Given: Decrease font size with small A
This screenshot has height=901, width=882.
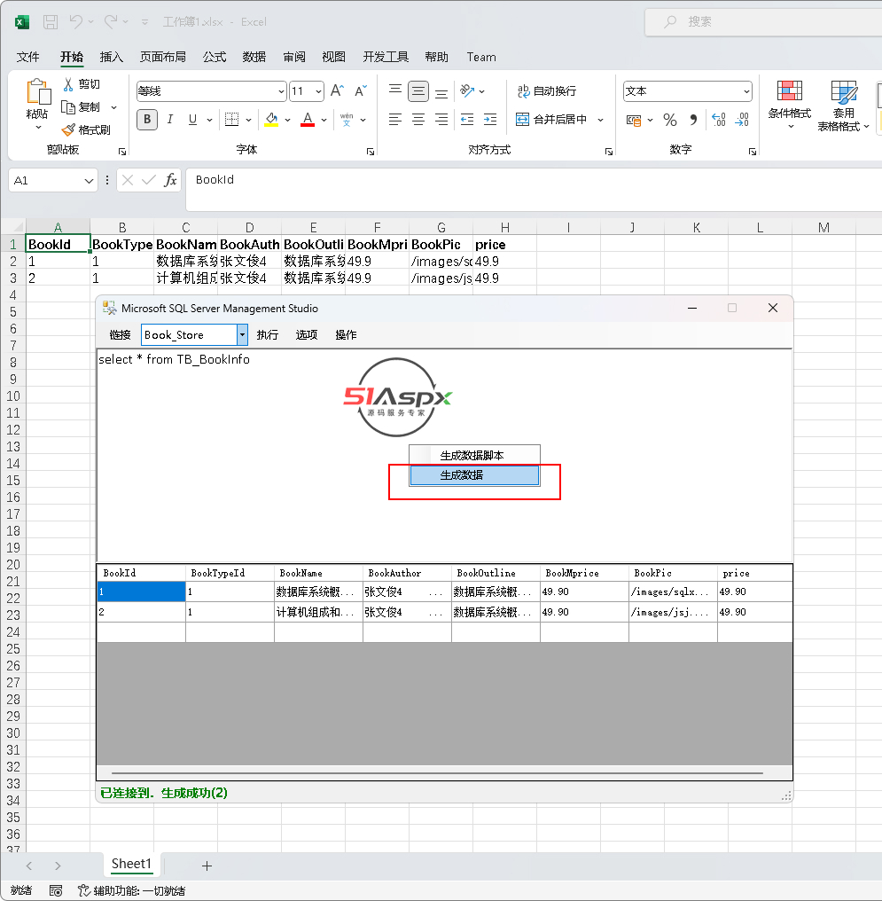Looking at the screenshot, I should point(361,90).
